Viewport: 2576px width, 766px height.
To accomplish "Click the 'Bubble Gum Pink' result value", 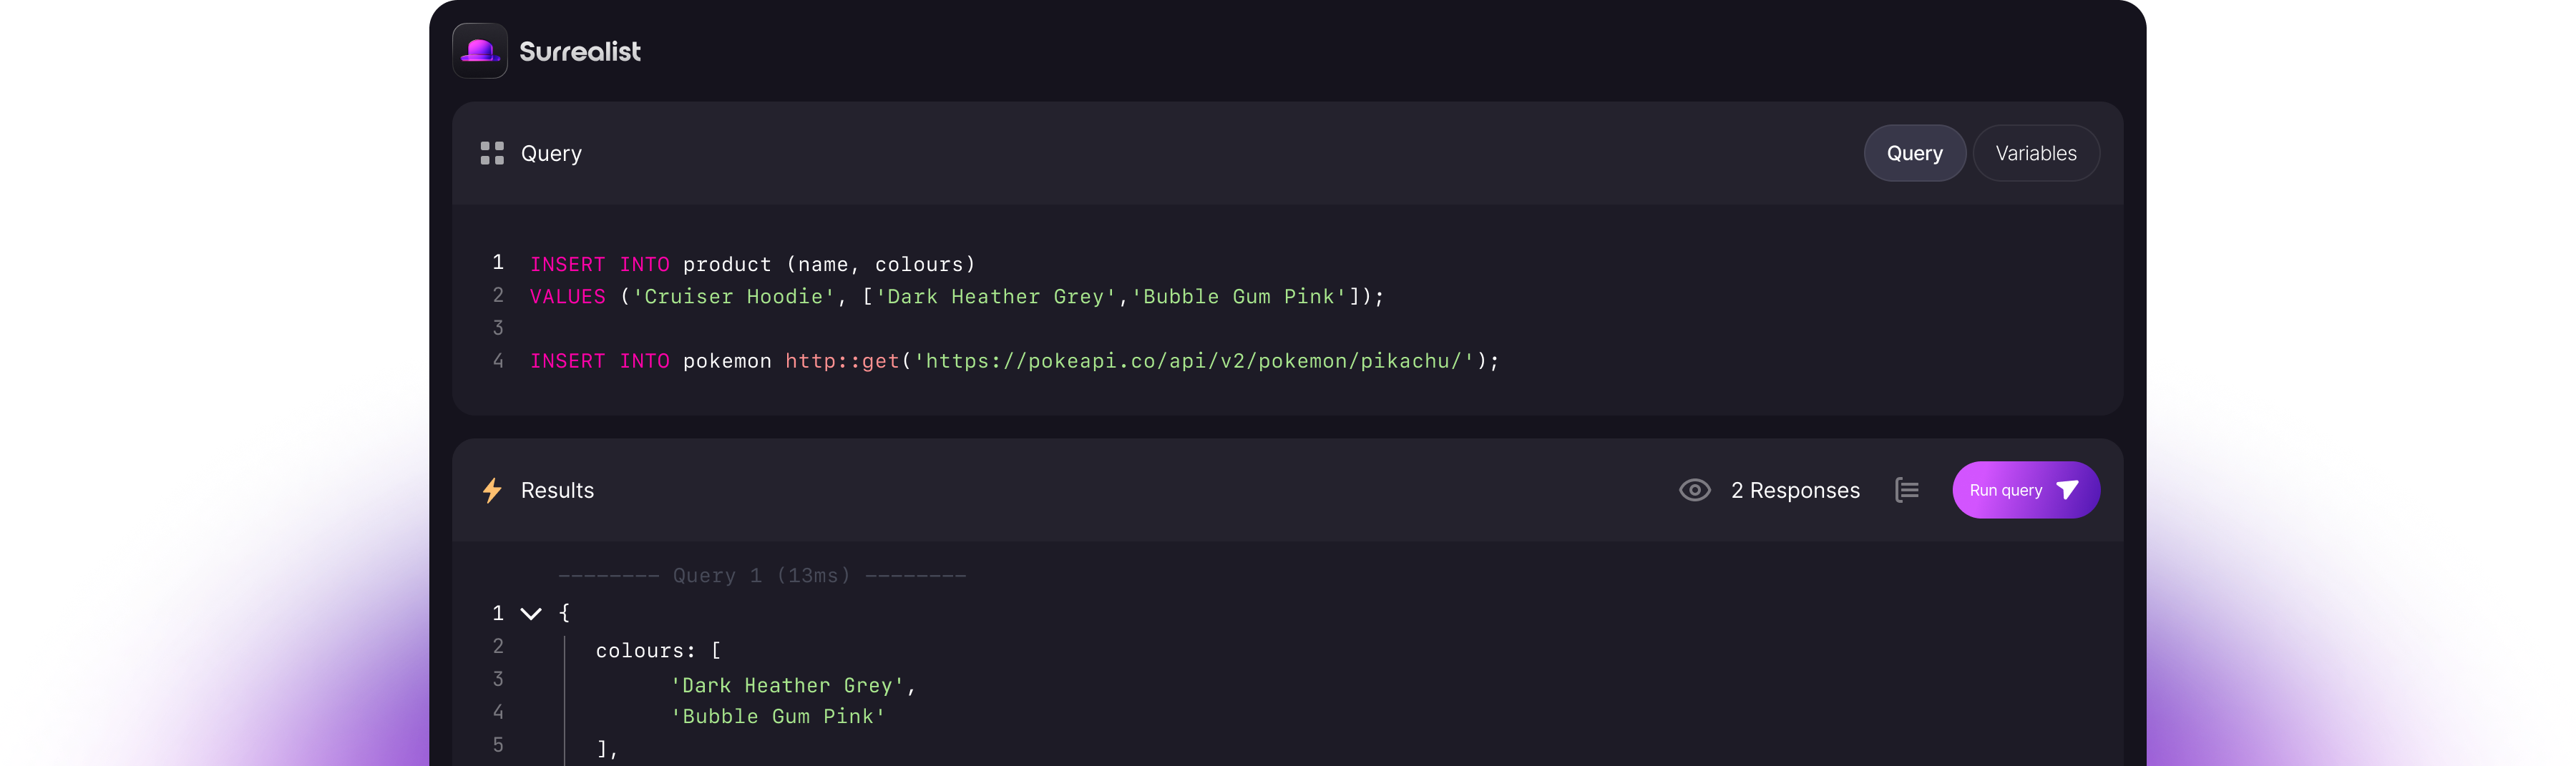I will tap(778, 716).
